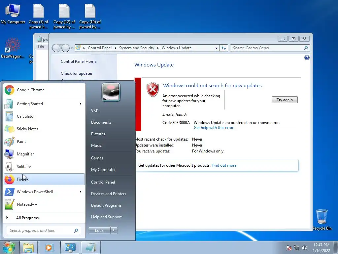Launch Firefox from the Start menu
Screen dimensions: 338x254
44,179
